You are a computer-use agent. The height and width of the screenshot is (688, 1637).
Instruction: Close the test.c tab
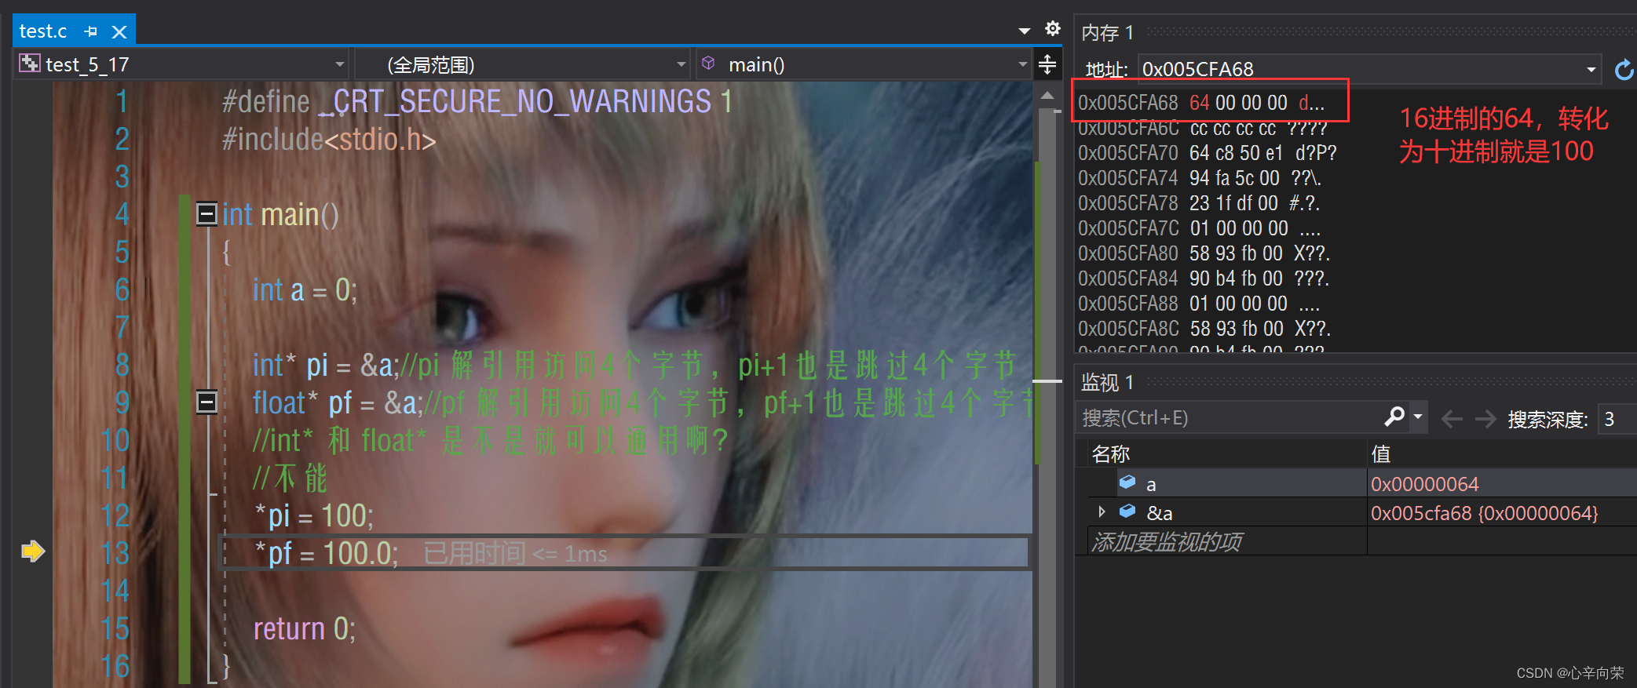point(119,31)
